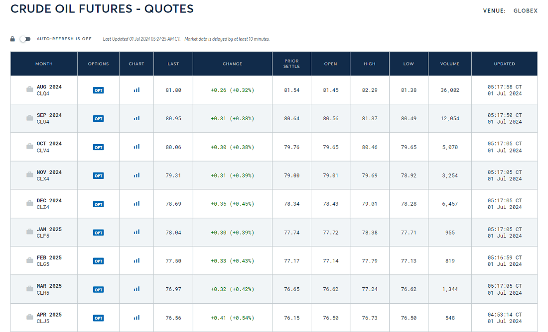Viewport: 548px width, 332px height.
Task: Click high value 82.29
Action: pos(370,90)
